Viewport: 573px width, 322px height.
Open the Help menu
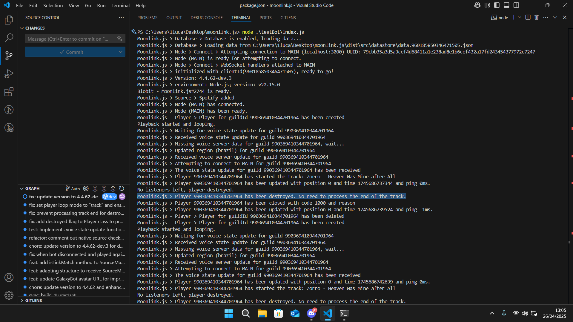tap(140, 5)
